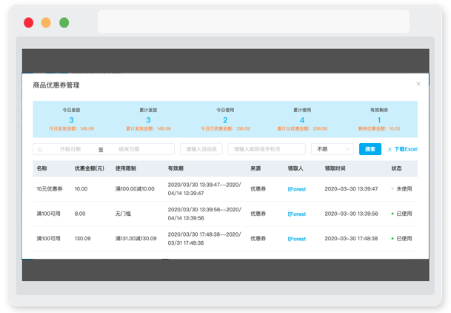Click the download icon beside 下载Excel
This screenshot has width=451, height=313.
[x=390, y=149]
